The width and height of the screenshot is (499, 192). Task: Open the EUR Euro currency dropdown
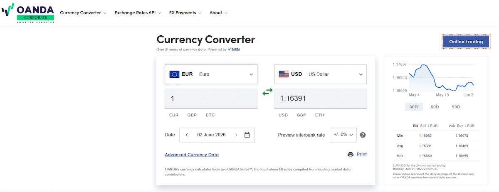pyautogui.click(x=211, y=74)
